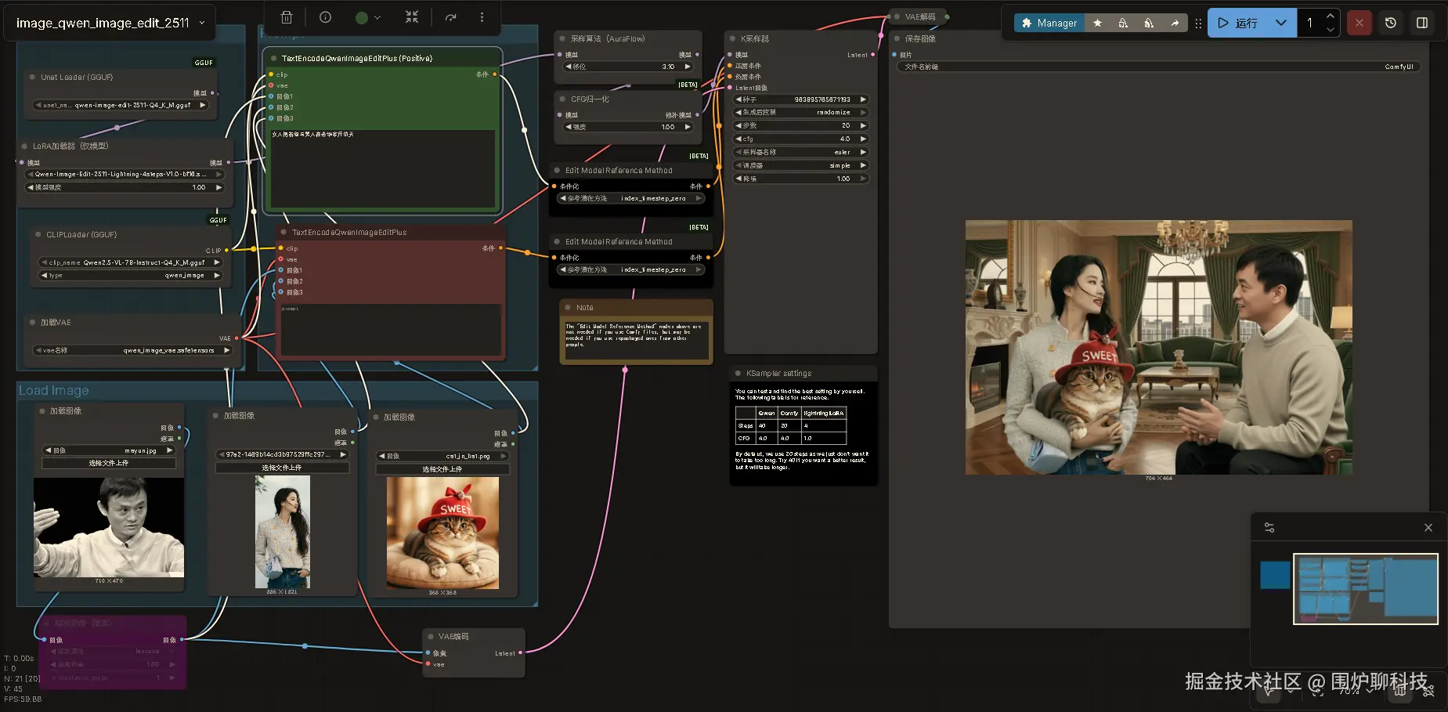Viewport: 1448px width, 712px height.
Task: Open the 采样器名称 euler dropdown
Action: coord(800,152)
